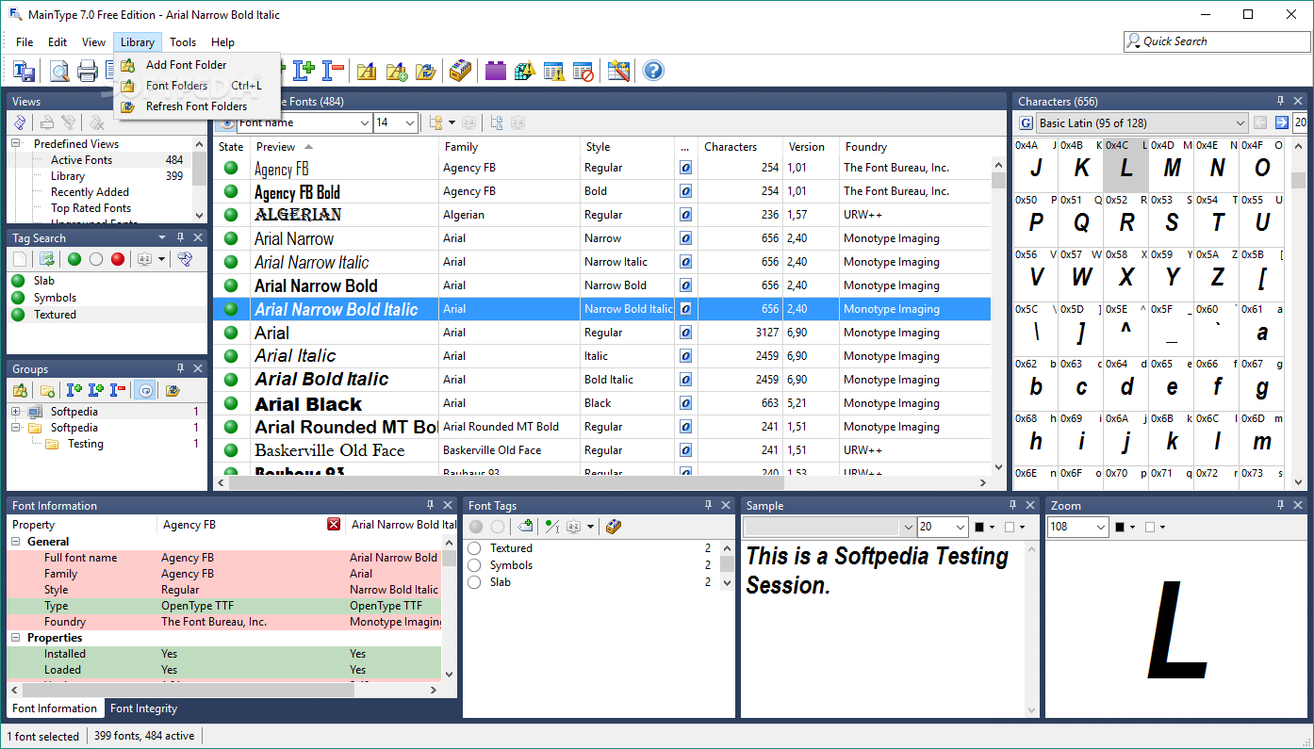Click the font list warning report icon
The width and height of the screenshot is (1314, 749).
coord(554,71)
